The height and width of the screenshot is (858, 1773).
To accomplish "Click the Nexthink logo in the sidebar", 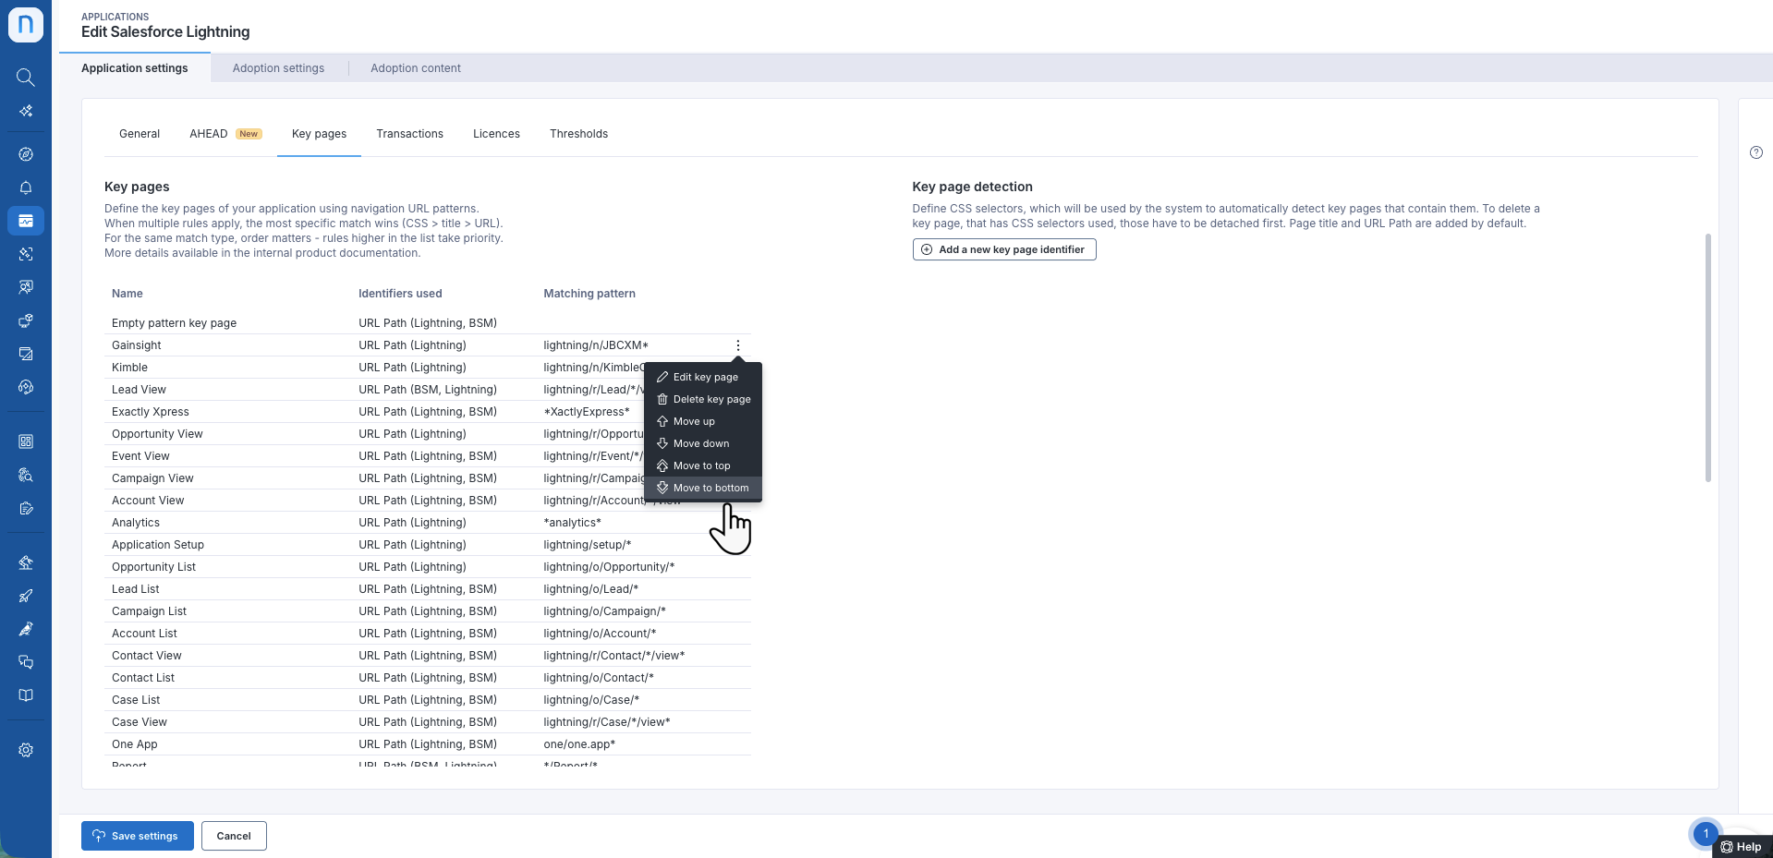I will point(26,25).
